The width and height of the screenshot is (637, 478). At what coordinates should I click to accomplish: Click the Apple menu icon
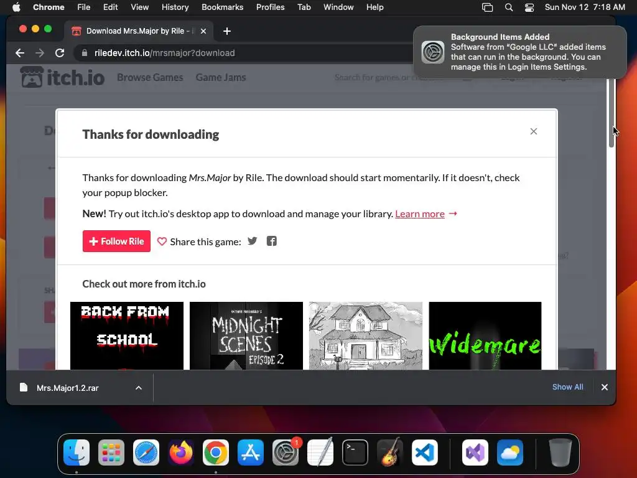coord(16,7)
